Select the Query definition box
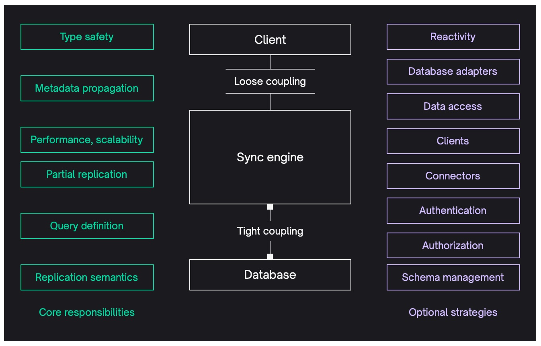The height and width of the screenshot is (346, 541). click(x=87, y=226)
